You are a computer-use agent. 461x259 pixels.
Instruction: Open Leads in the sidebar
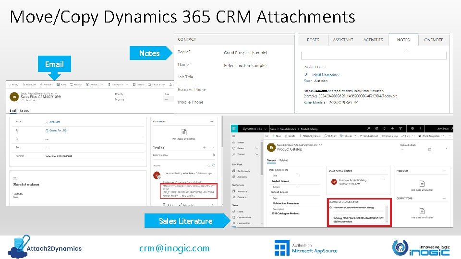(238, 212)
